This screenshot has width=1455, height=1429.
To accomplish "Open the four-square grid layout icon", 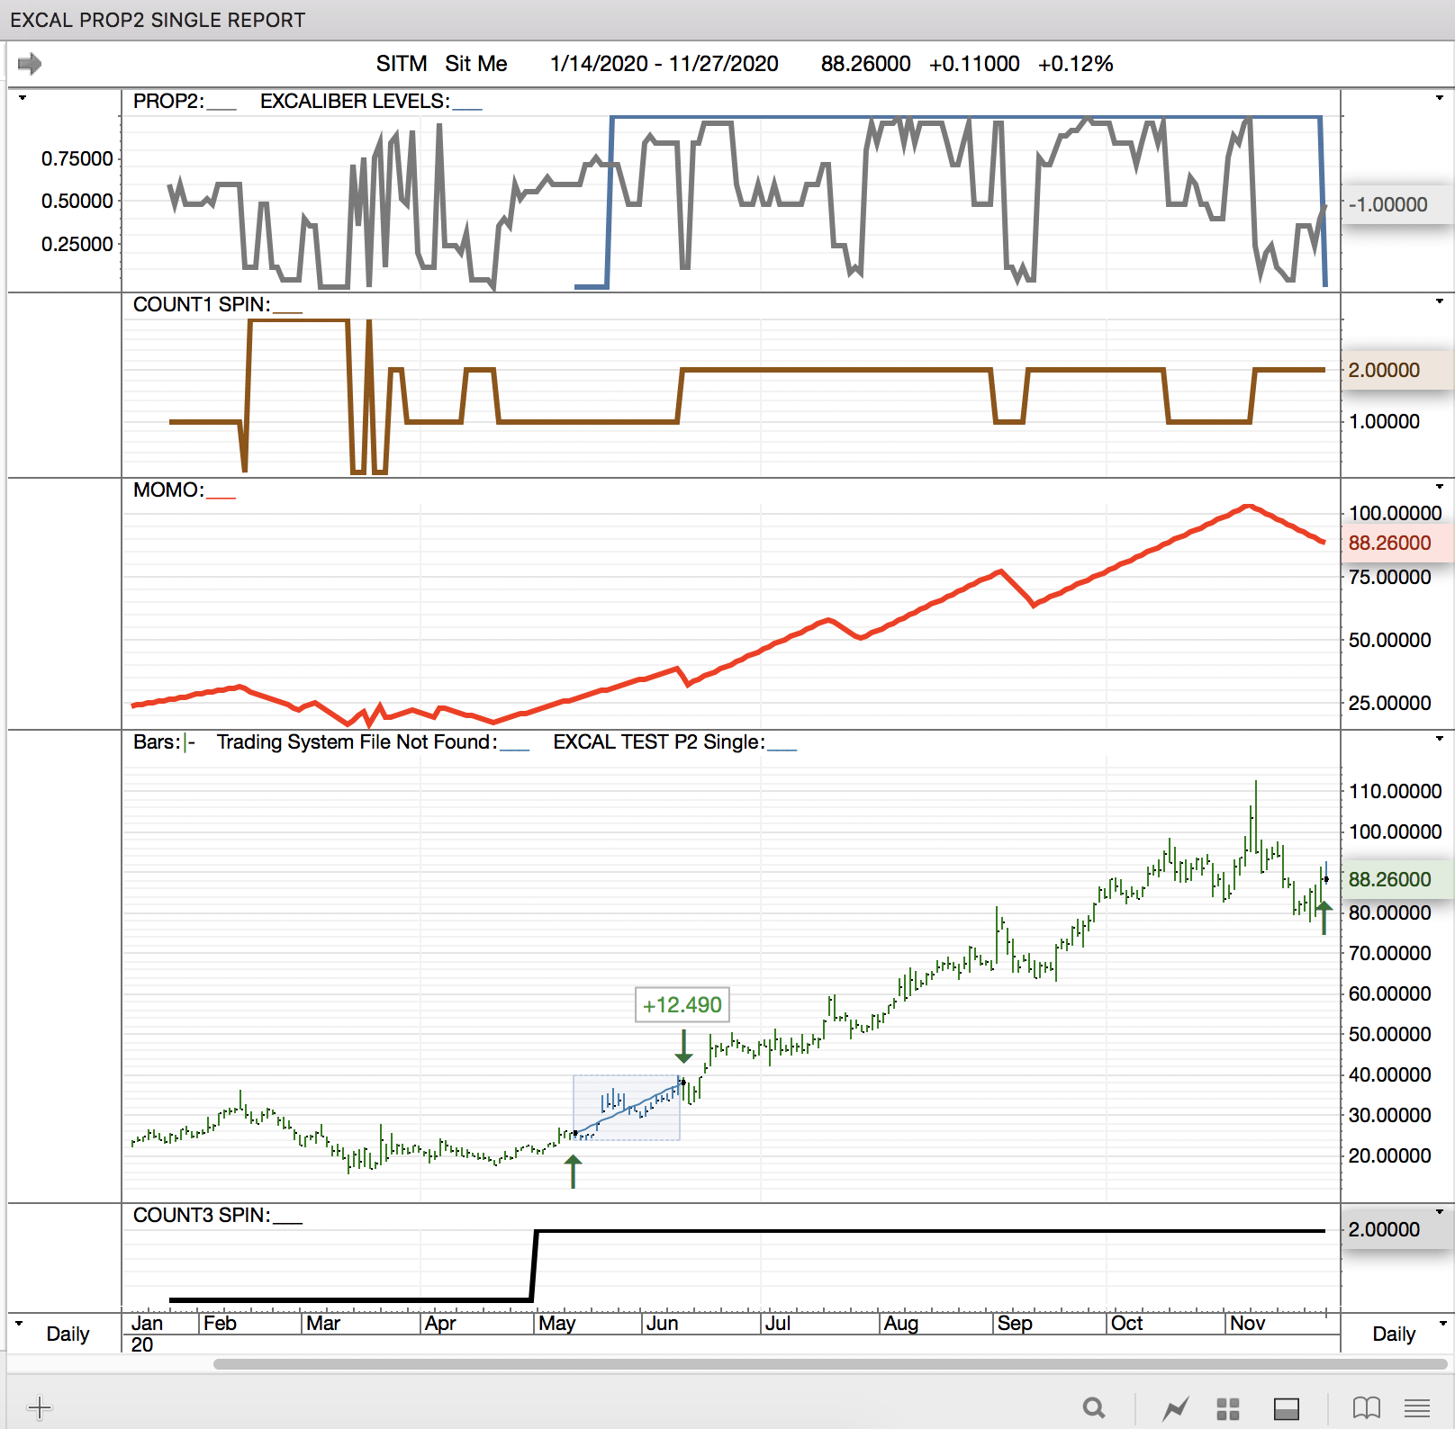I will 1228,1408.
